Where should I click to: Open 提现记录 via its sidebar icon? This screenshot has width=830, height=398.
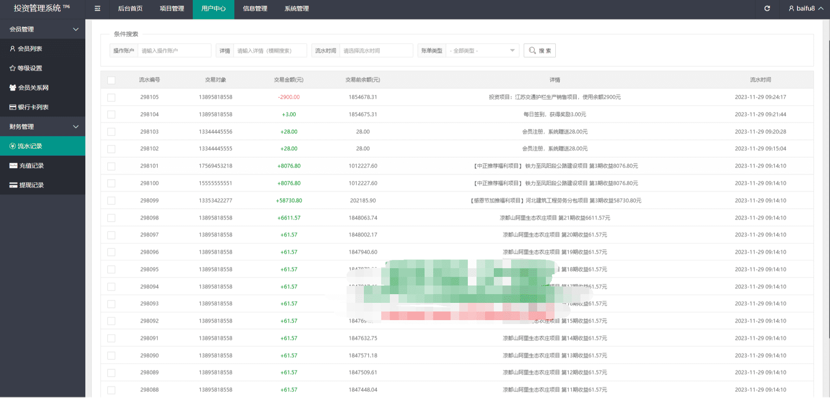tap(13, 185)
